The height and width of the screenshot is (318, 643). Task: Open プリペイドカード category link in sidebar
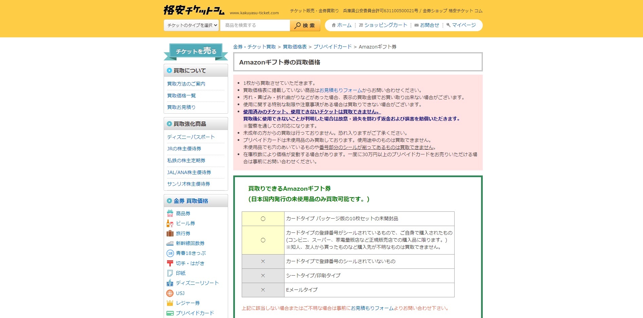195,313
